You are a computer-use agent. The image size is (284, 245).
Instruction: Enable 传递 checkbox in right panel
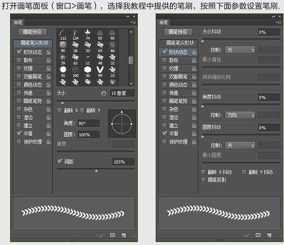tap(164, 93)
